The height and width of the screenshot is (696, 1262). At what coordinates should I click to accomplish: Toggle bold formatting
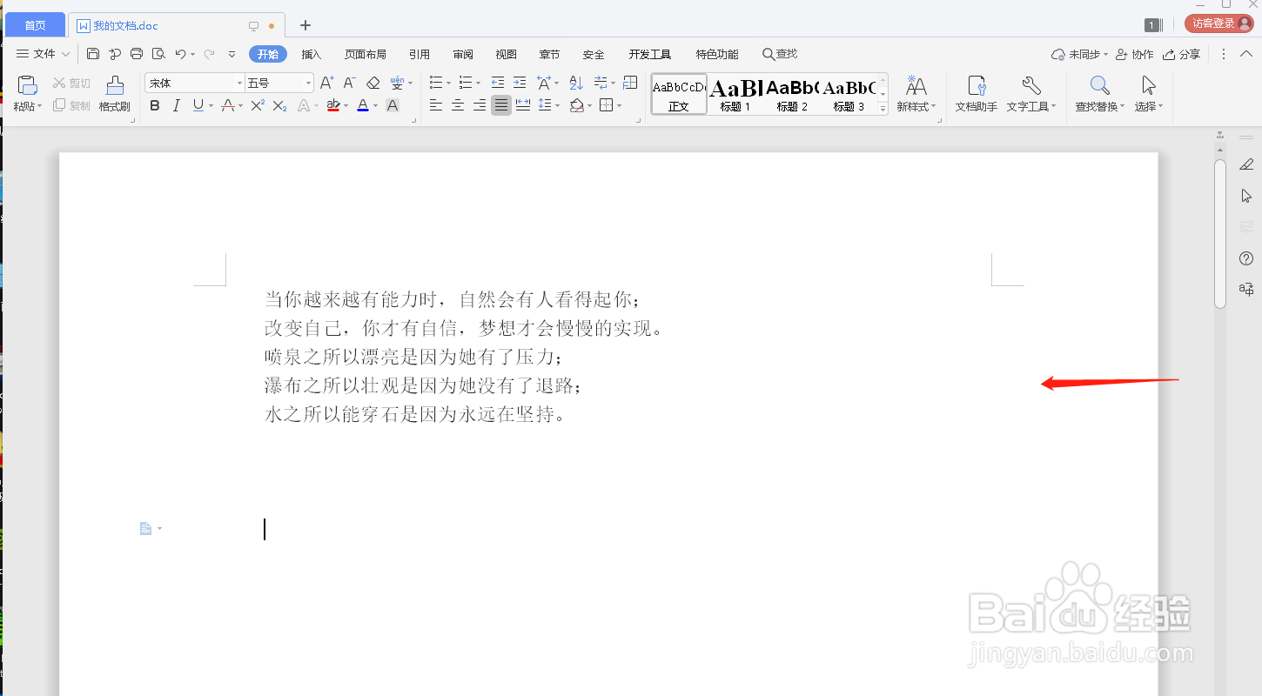pyautogui.click(x=154, y=105)
